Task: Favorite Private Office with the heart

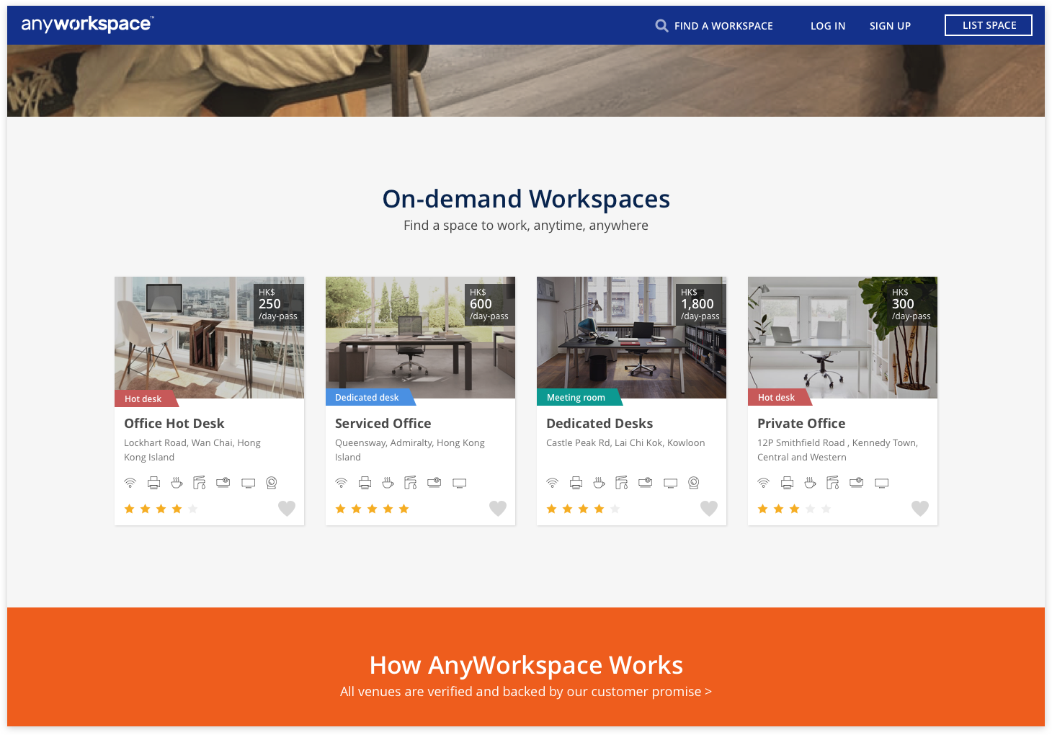Action: tap(920, 508)
